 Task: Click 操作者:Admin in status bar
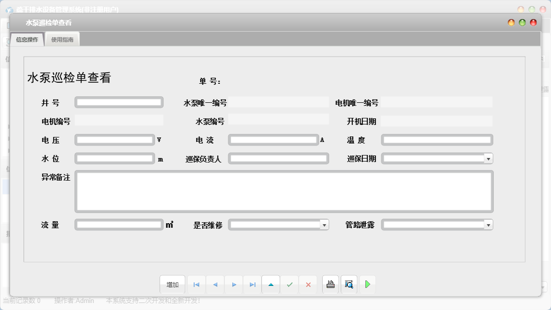[74, 300]
